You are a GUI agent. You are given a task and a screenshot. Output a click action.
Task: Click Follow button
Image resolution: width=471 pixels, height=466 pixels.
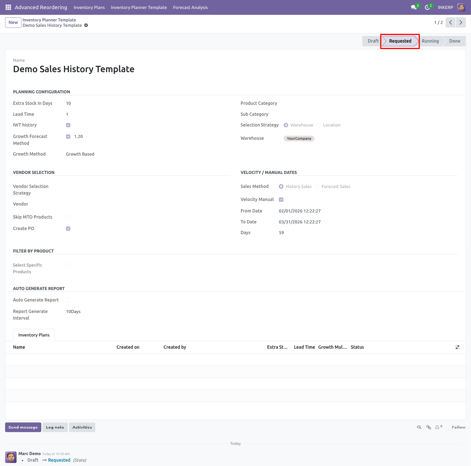click(459, 427)
